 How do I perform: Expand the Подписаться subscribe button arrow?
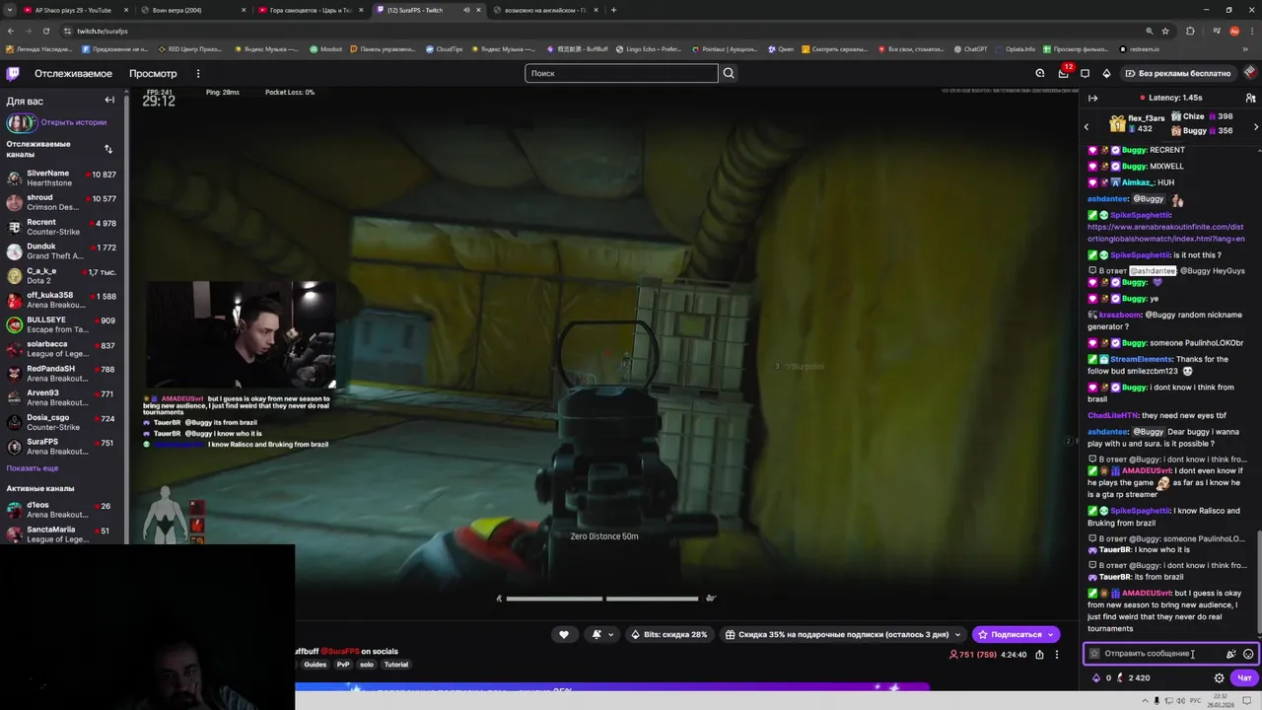[1051, 634]
